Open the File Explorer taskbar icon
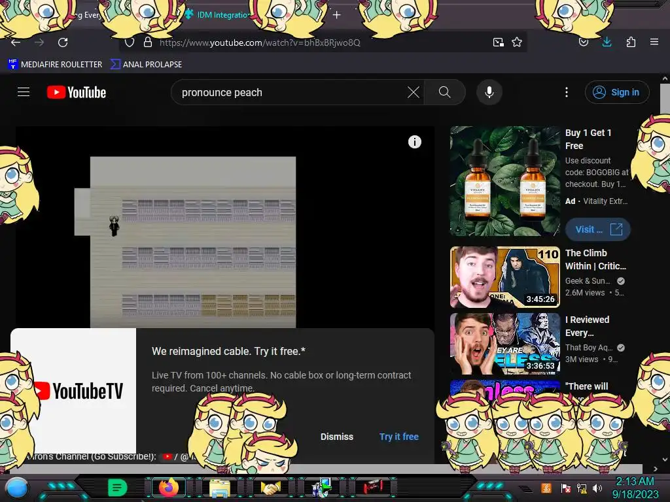The height and width of the screenshot is (502, 670). [x=220, y=488]
